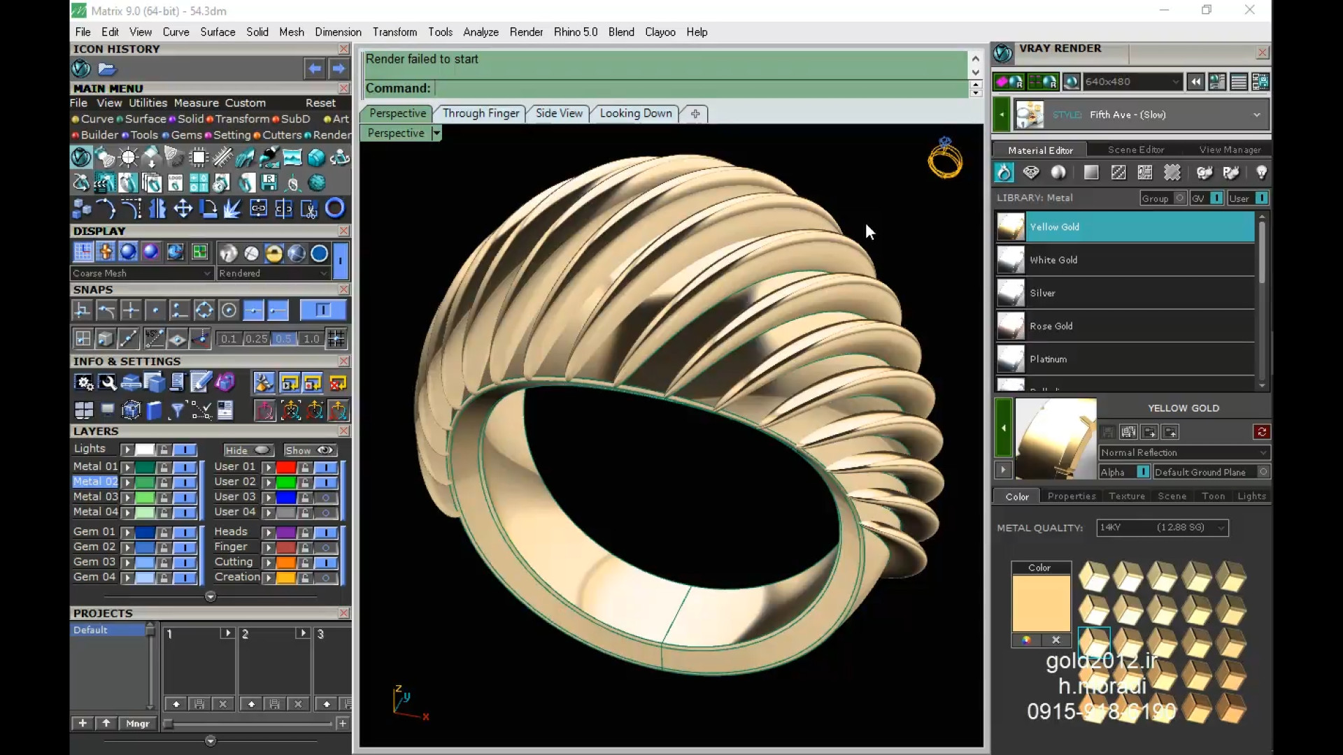Click the center snap circle icon
The height and width of the screenshot is (755, 1343).
click(229, 310)
